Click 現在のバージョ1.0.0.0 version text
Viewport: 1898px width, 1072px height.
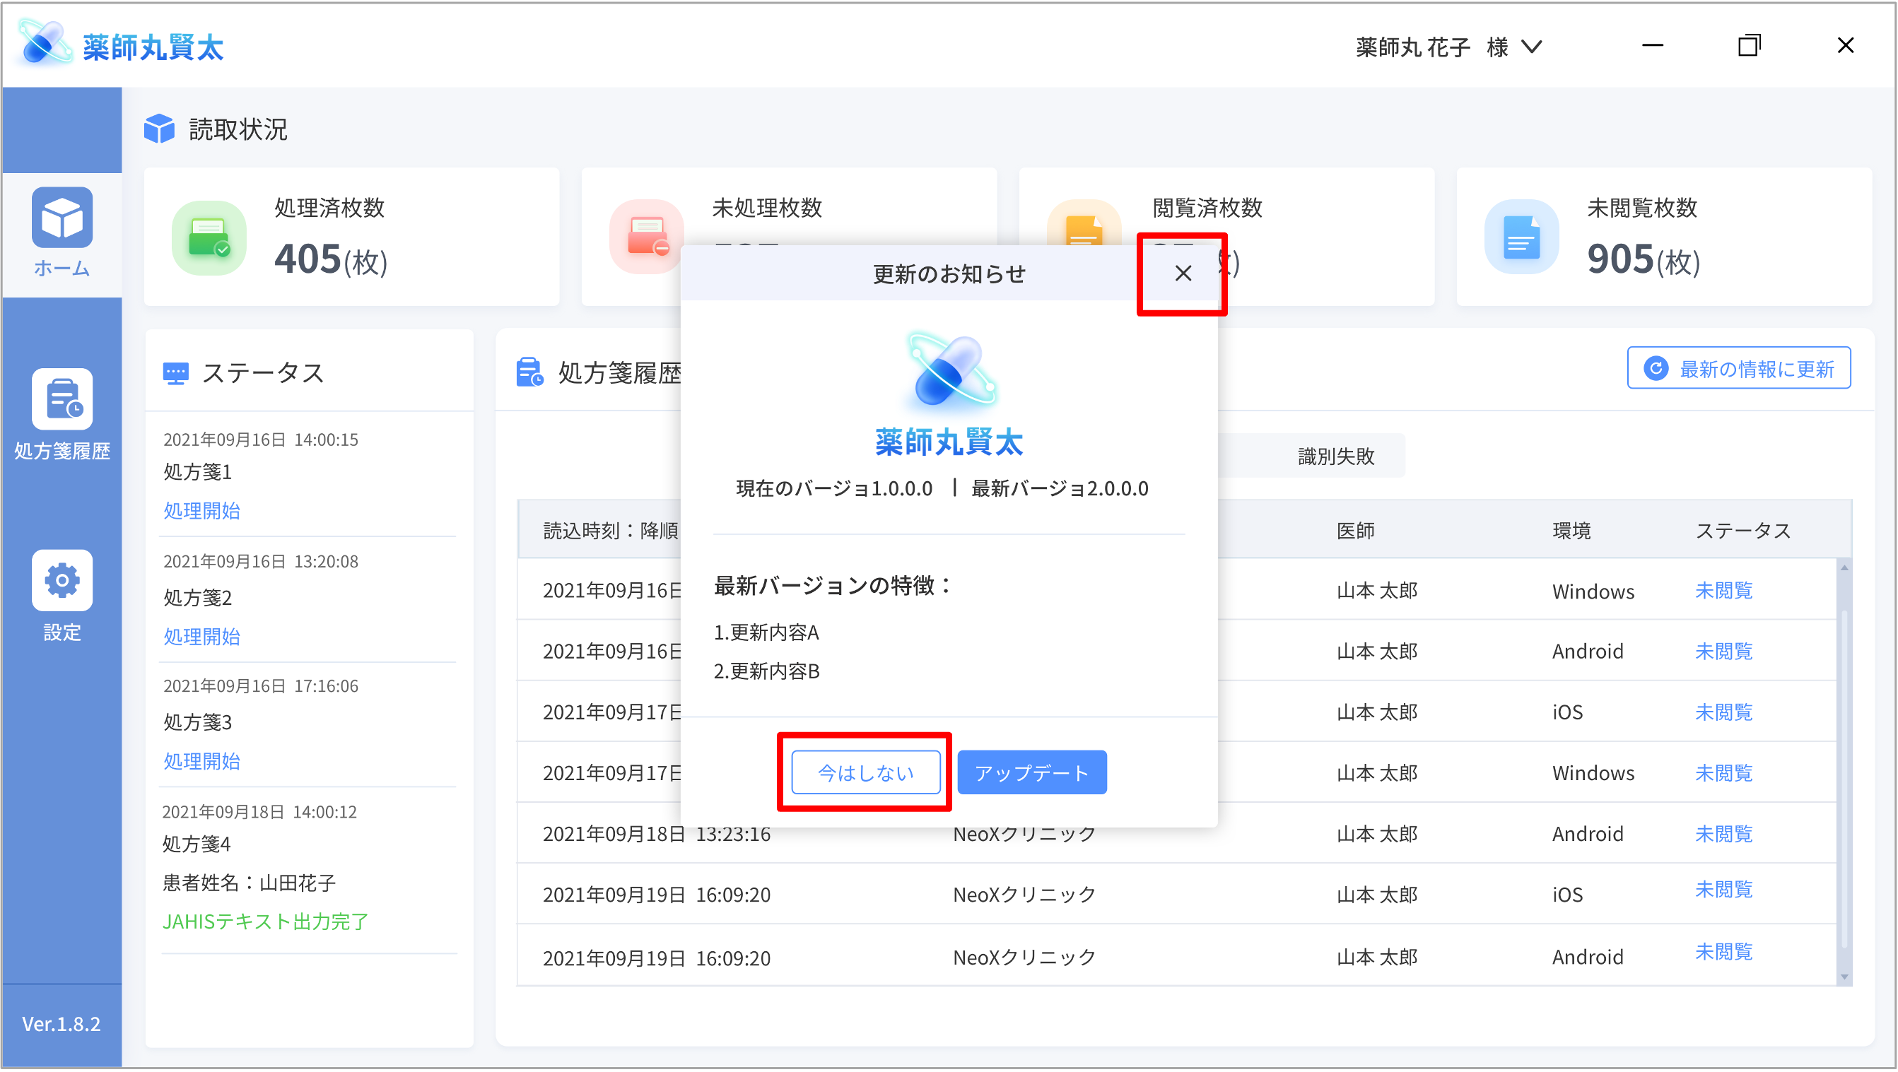coord(834,488)
